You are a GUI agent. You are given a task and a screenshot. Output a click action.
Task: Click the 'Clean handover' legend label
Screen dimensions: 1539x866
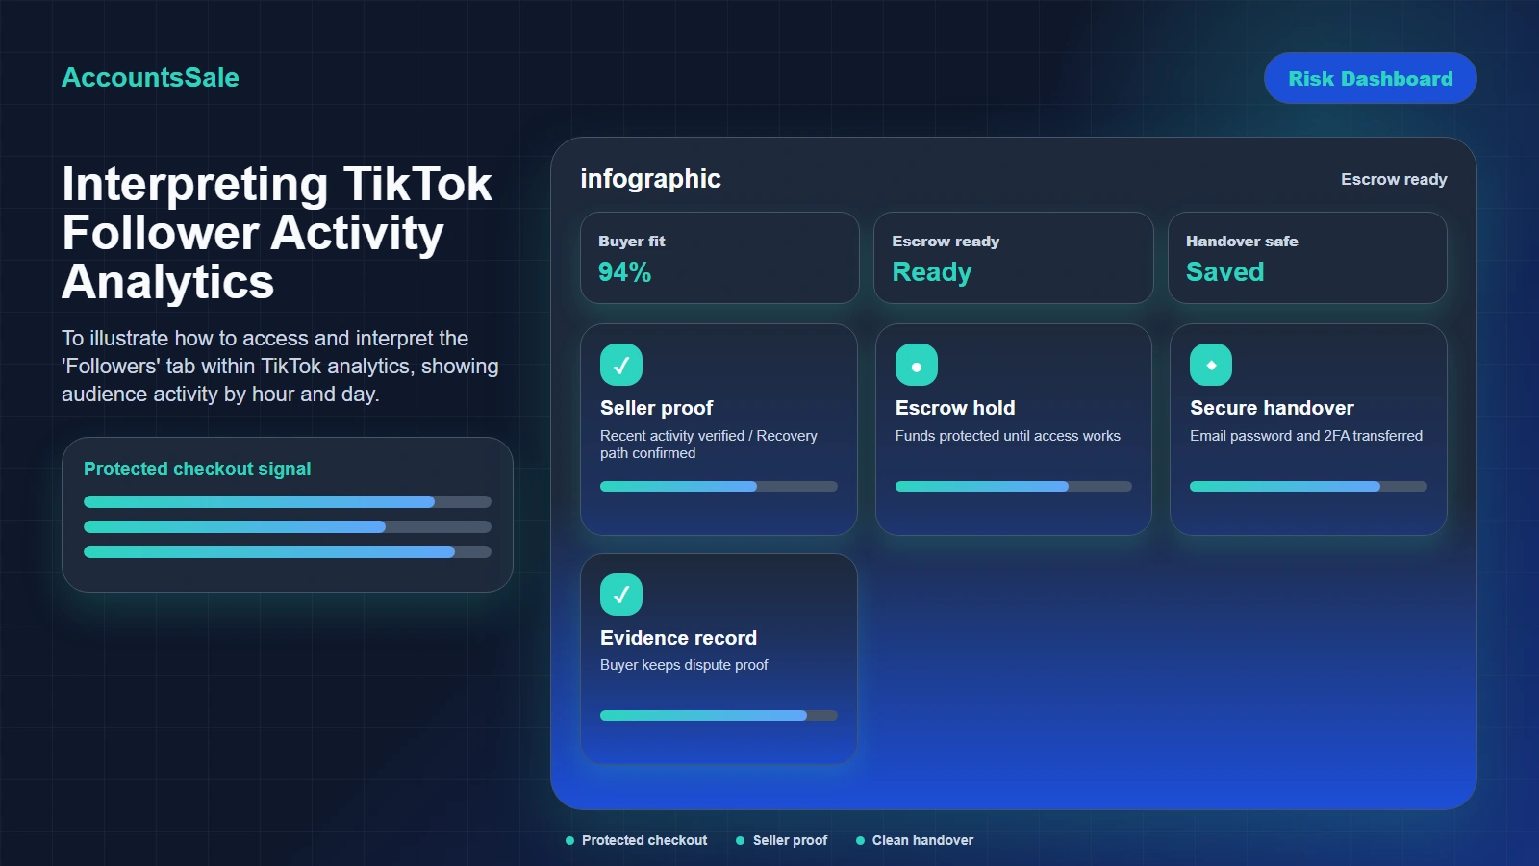tap(922, 841)
